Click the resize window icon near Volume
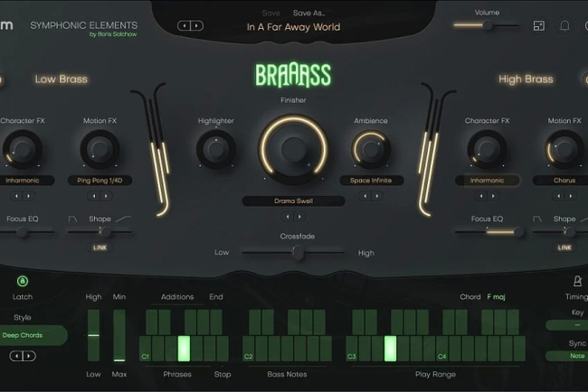 pos(539,26)
